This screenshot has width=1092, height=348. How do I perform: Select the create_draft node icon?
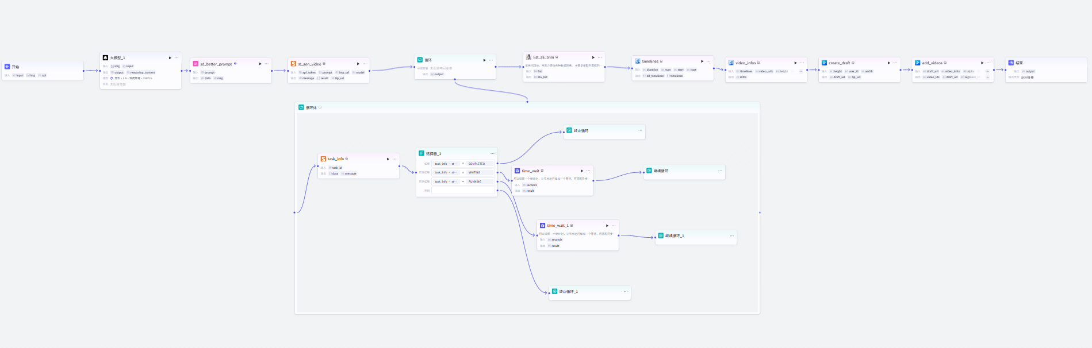(824, 63)
